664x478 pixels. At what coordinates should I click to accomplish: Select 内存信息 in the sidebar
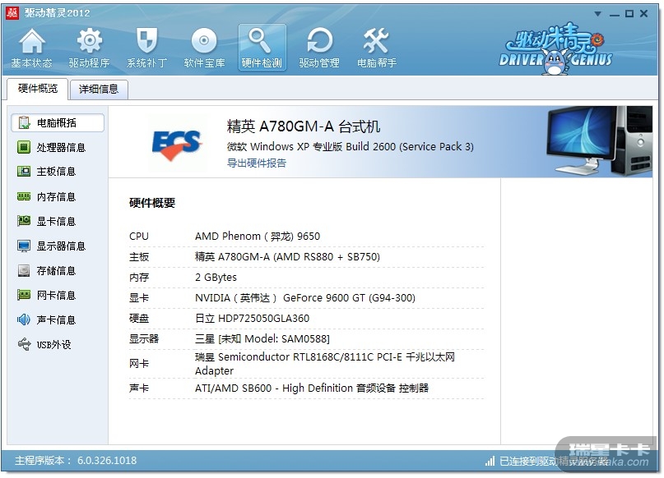coord(57,196)
